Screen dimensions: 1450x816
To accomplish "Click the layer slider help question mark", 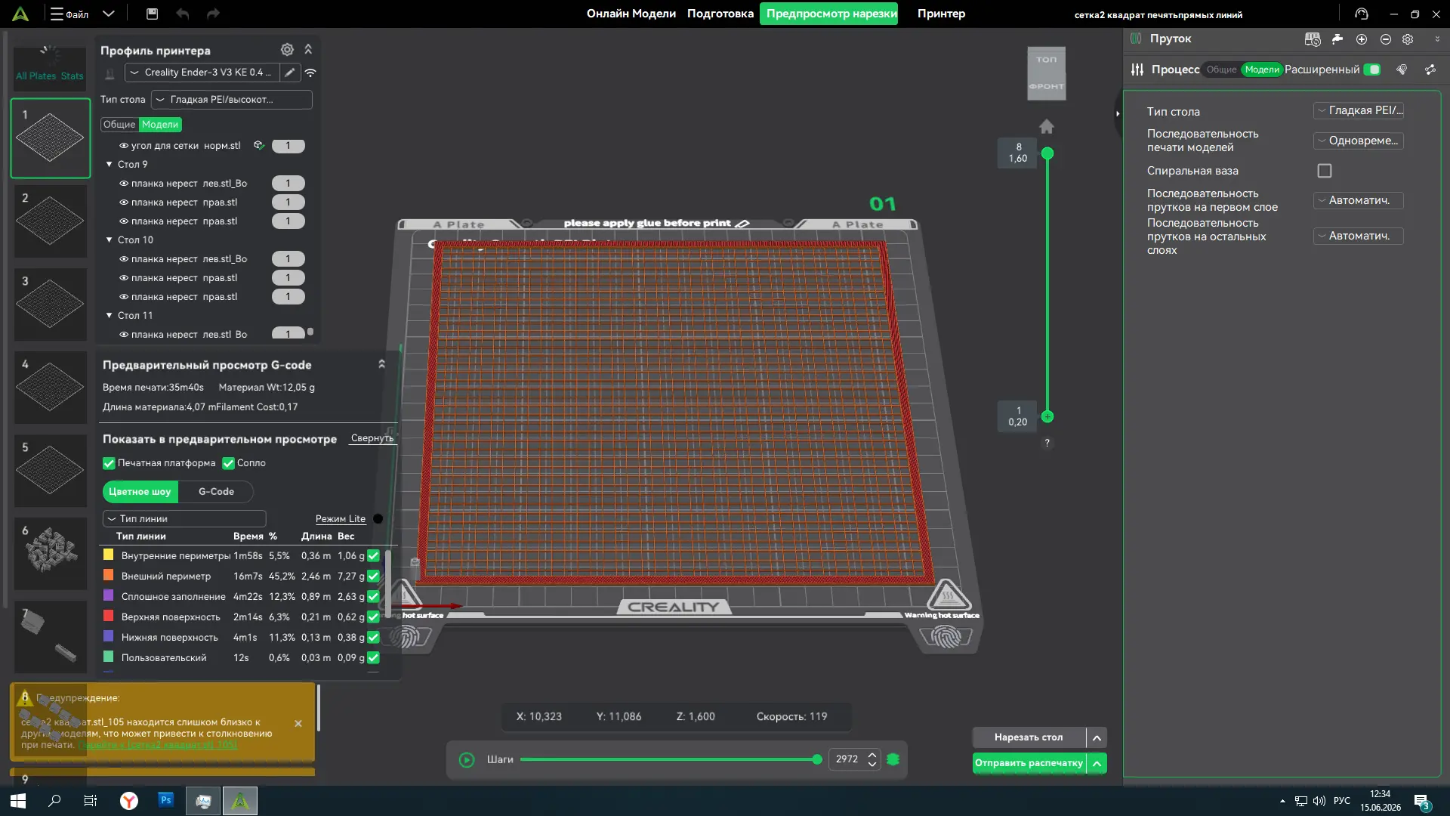I will [x=1047, y=444].
